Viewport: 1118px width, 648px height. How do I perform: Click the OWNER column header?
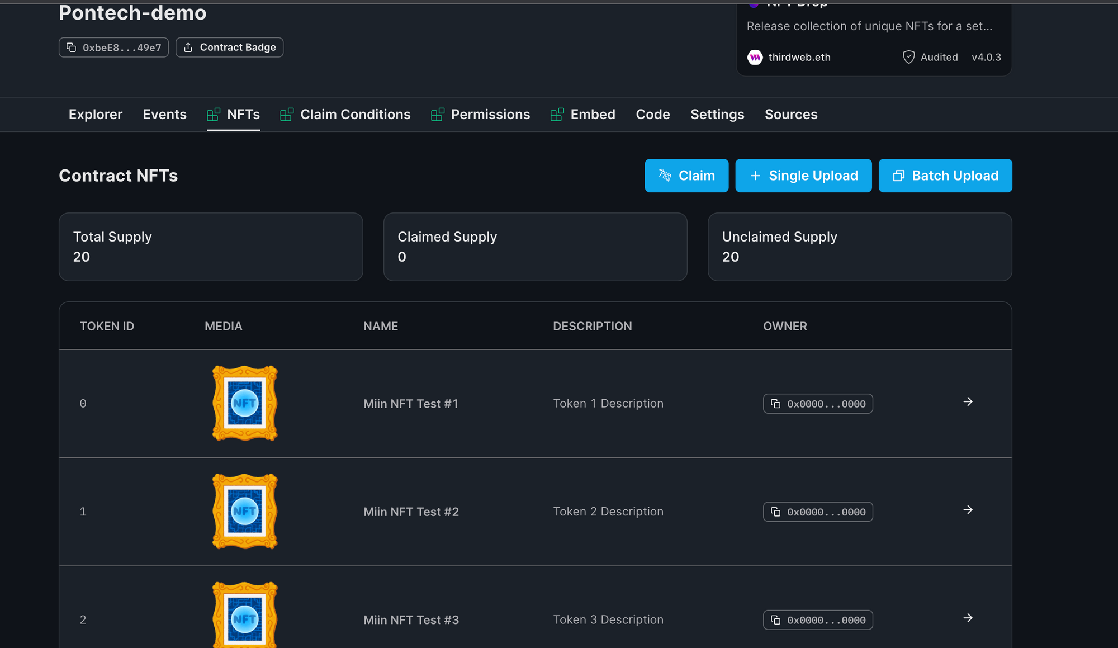(785, 326)
